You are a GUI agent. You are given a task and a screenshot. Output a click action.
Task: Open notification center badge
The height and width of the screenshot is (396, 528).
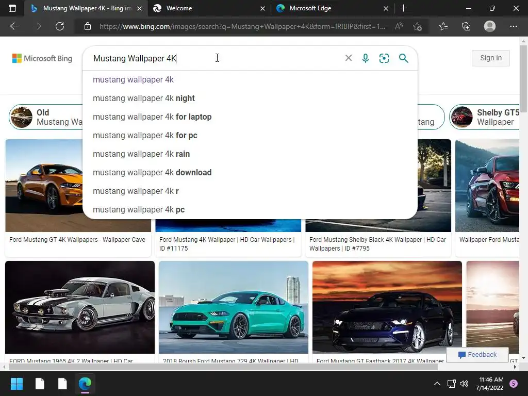tap(514, 384)
